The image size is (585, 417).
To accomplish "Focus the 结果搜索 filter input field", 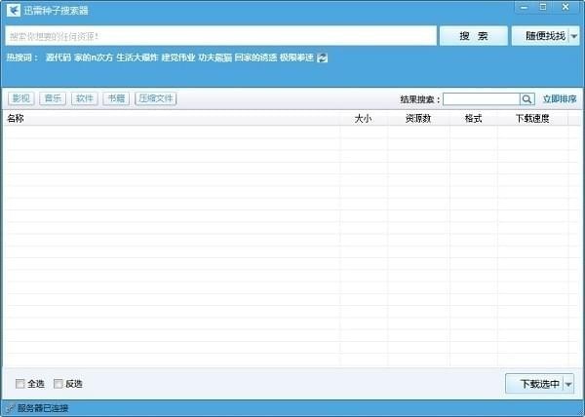I will pyautogui.click(x=482, y=99).
